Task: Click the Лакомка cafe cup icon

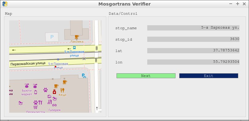Action: [x=77, y=37]
